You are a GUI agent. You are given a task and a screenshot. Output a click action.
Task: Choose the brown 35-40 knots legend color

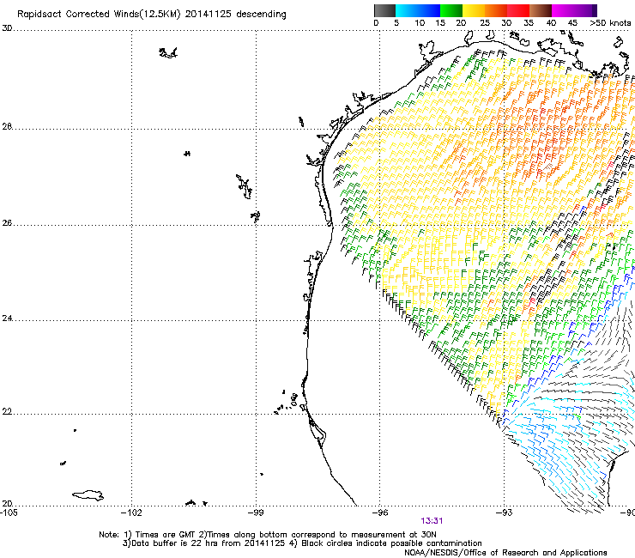click(541, 10)
